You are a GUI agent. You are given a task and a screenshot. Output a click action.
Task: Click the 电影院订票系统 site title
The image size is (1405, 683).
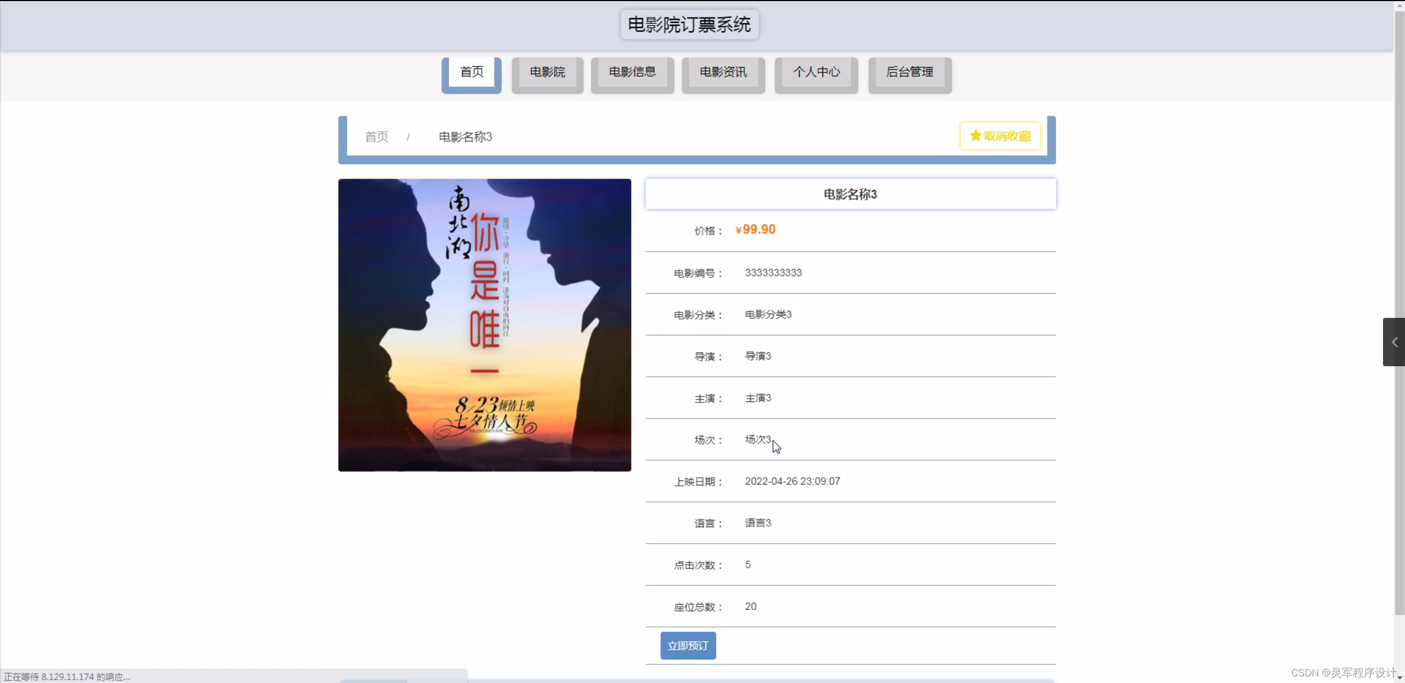[689, 25]
